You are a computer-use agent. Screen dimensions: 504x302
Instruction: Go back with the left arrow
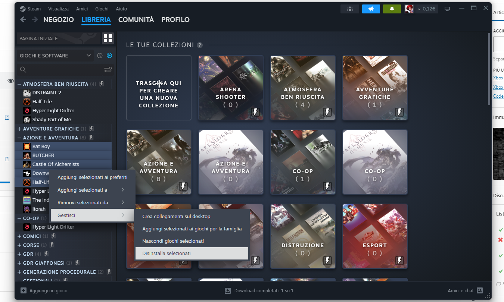(23, 20)
